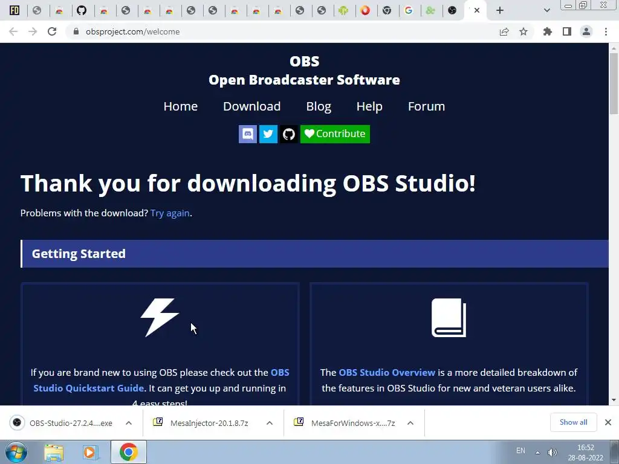The height and width of the screenshot is (464, 619).
Task: Switch to the Google tab
Action: (409, 10)
